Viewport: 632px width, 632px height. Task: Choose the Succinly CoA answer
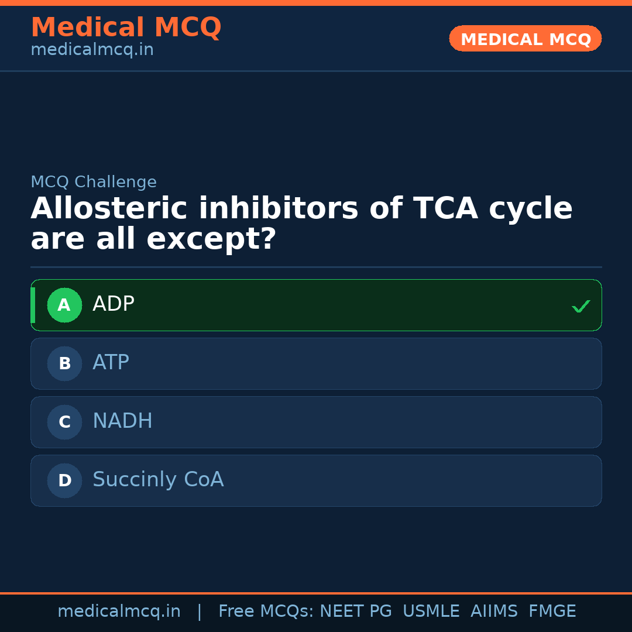click(316, 480)
